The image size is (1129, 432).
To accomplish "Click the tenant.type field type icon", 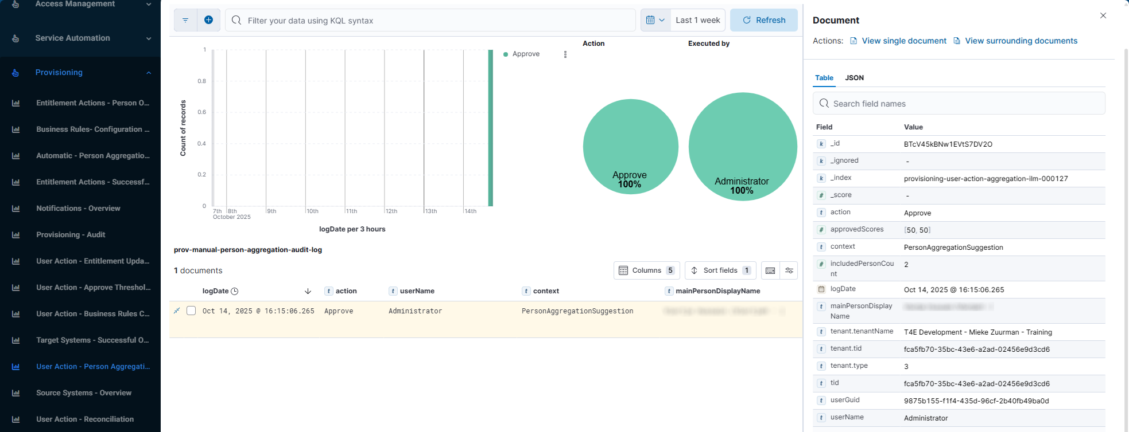I will click(821, 366).
